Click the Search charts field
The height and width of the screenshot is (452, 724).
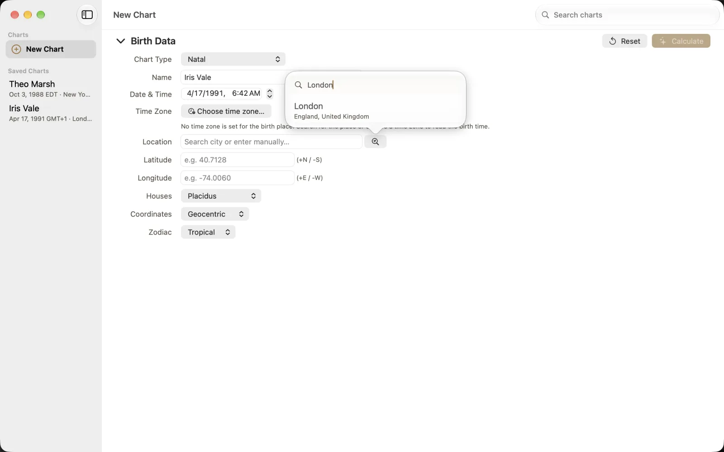point(627,15)
